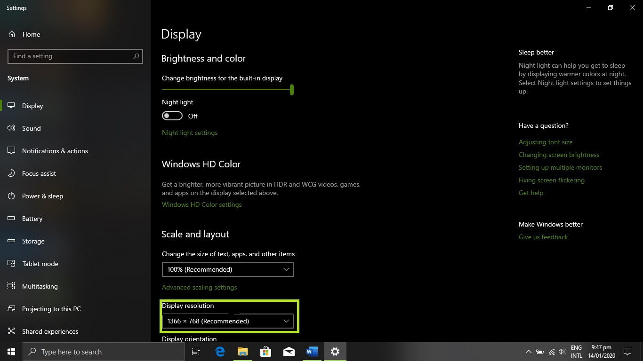Open Microsoft Store taskbar icon
643x361 pixels.
pyautogui.click(x=265, y=352)
